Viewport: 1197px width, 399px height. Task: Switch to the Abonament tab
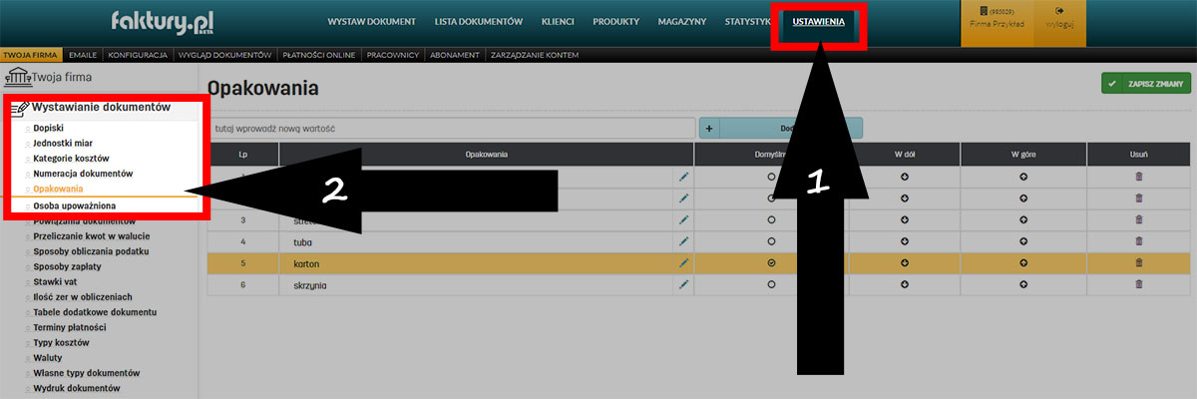[x=456, y=55]
